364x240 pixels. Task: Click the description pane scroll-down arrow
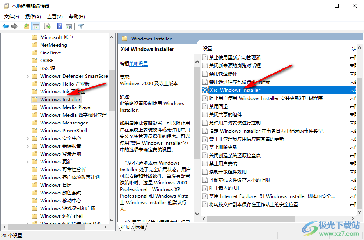click(197, 214)
